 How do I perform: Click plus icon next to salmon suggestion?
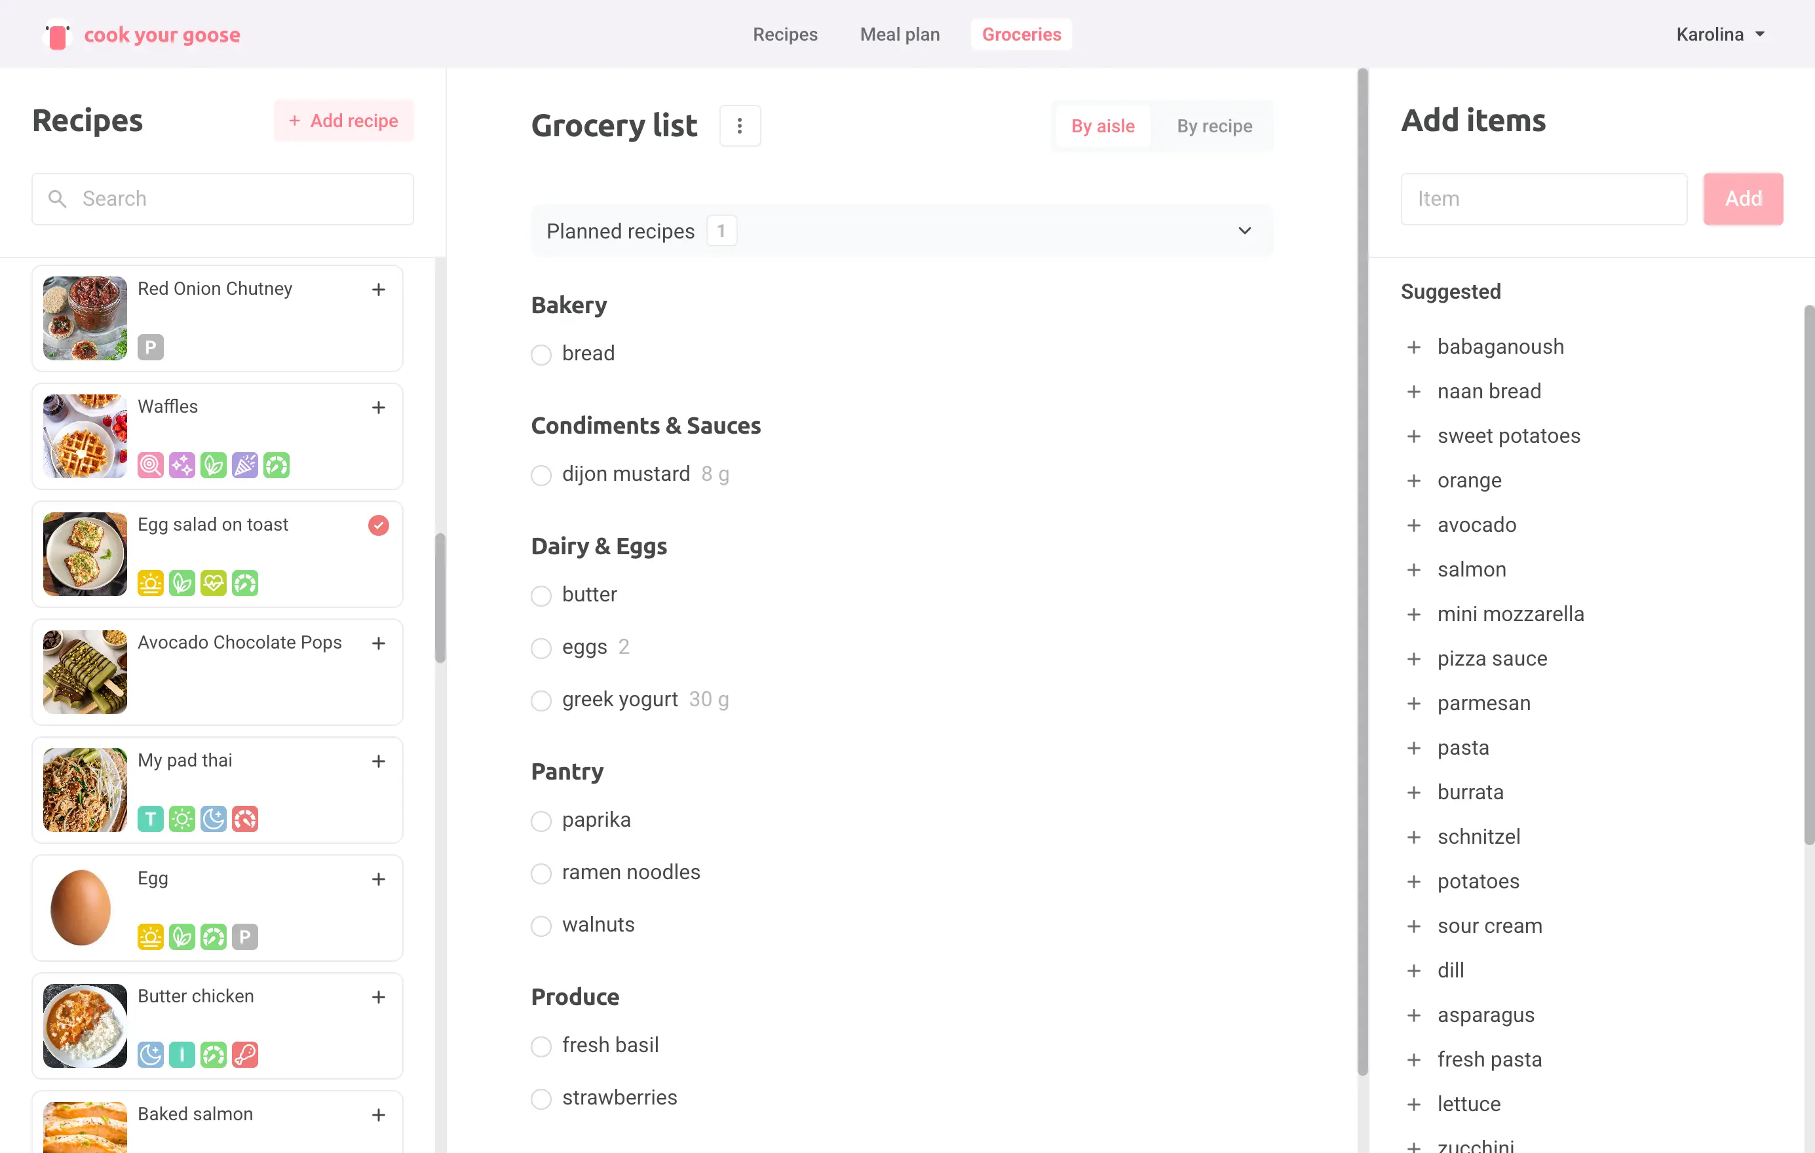[1413, 570]
